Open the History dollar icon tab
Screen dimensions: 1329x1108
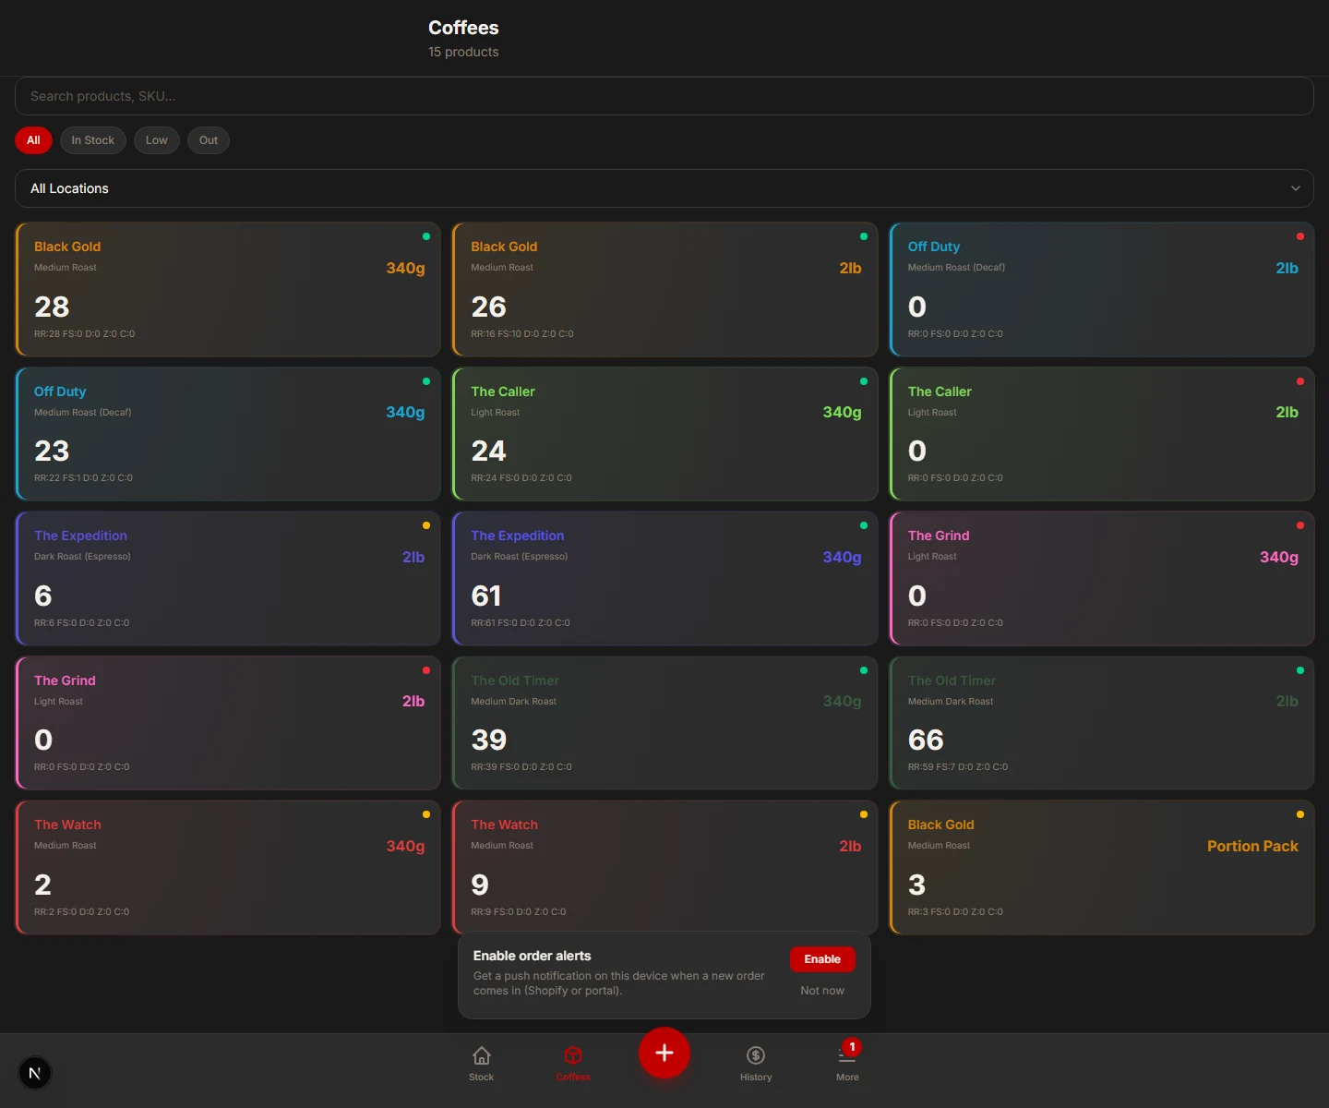tap(756, 1064)
